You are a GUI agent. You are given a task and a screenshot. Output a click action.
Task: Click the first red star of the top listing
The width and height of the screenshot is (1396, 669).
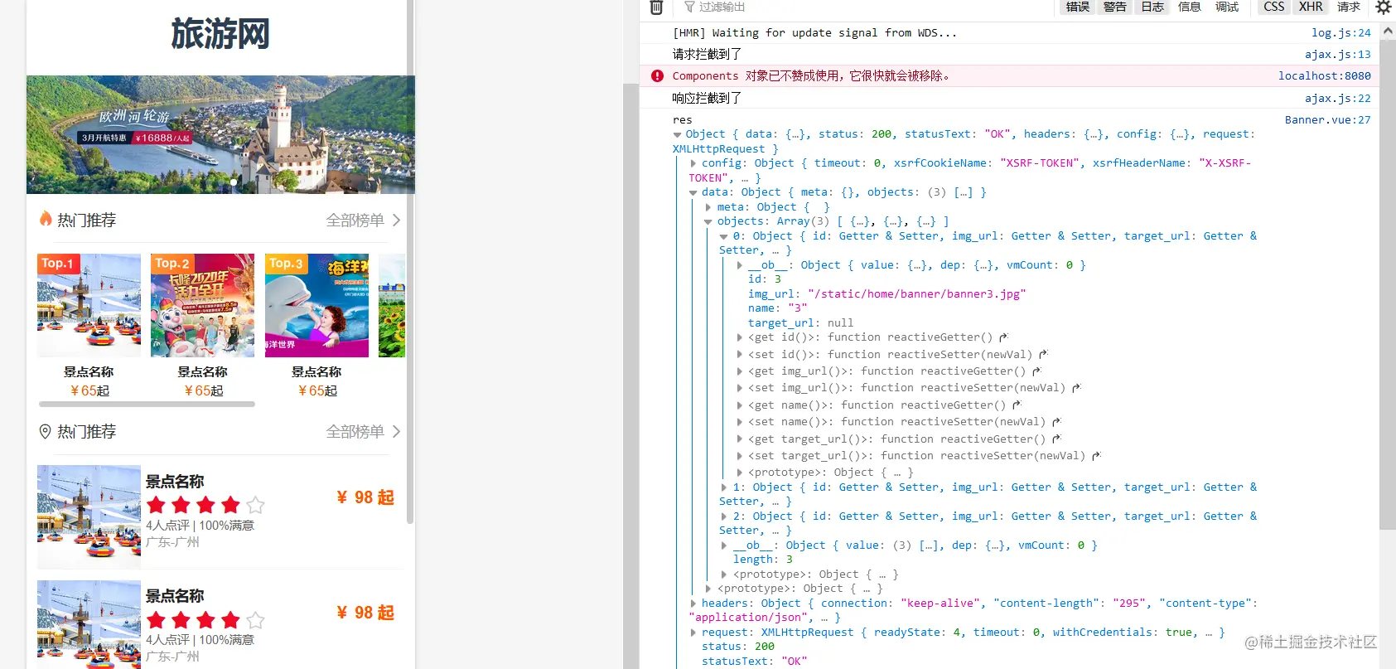(x=156, y=505)
